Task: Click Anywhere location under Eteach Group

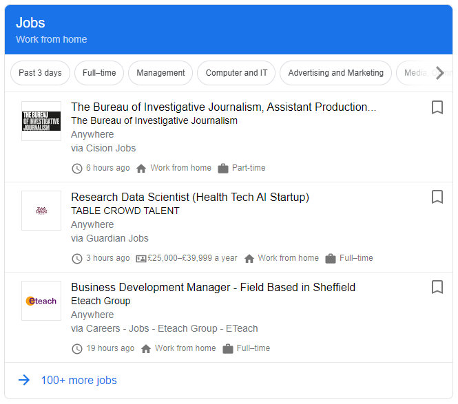Action: pos(92,315)
